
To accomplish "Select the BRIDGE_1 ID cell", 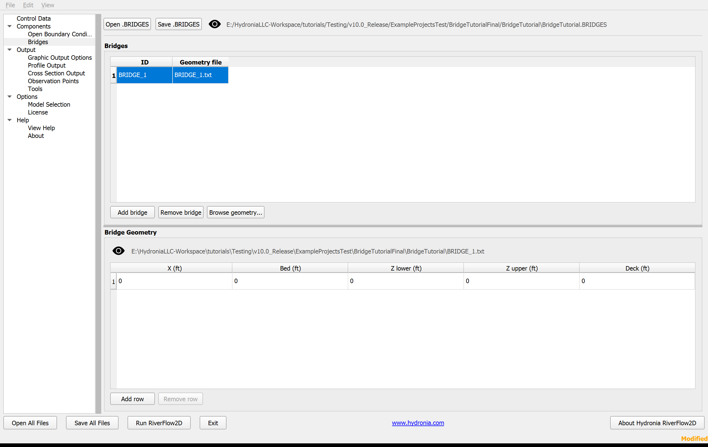I will point(144,75).
